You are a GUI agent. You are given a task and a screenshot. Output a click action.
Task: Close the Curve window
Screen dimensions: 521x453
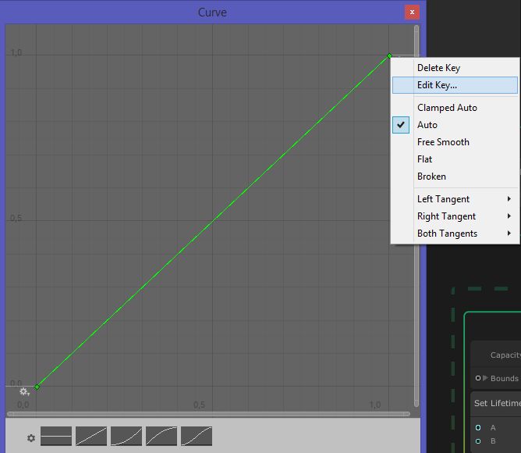[411, 12]
